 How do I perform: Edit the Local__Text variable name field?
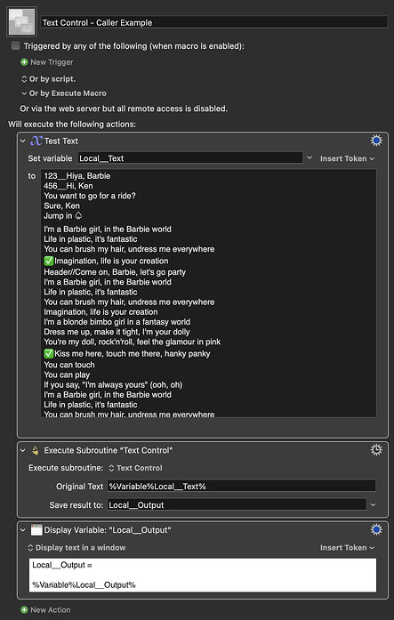coord(190,158)
